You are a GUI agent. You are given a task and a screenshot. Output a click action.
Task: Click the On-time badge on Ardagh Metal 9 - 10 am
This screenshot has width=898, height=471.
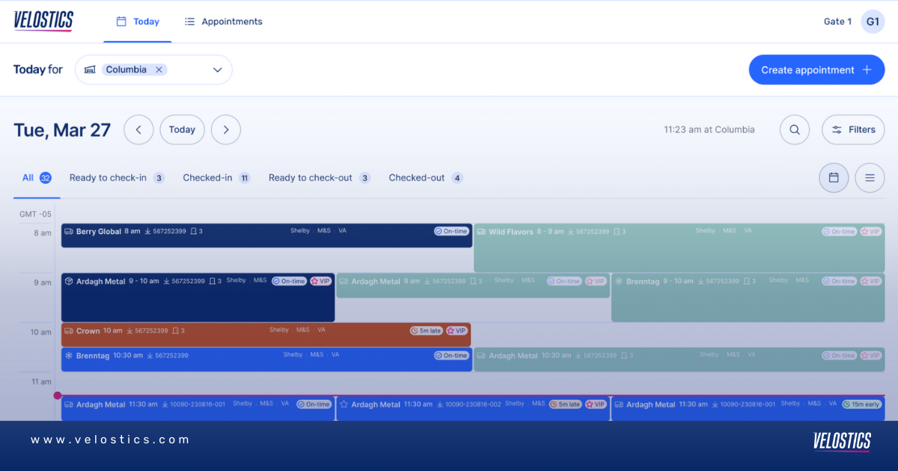pos(289,281)
